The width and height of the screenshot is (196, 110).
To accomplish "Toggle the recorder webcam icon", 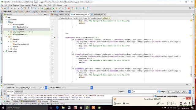I will (x=181, y=103).
